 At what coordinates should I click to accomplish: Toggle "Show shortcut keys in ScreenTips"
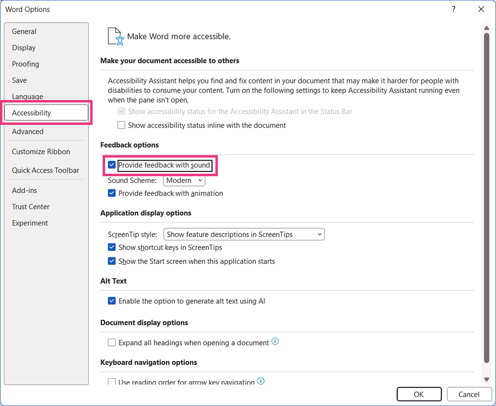tap(112, 247)
